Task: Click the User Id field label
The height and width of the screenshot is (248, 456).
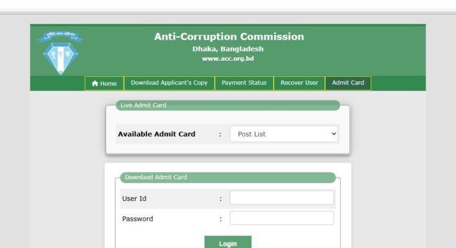Action: click(134, 199)
